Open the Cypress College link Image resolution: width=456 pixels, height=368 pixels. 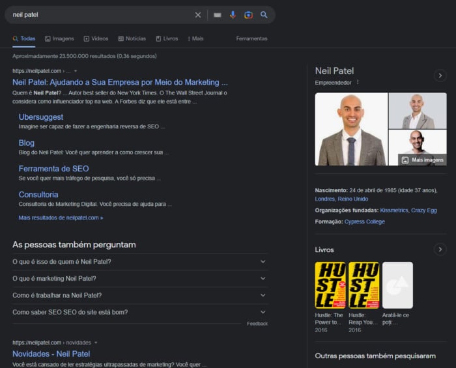364,222
